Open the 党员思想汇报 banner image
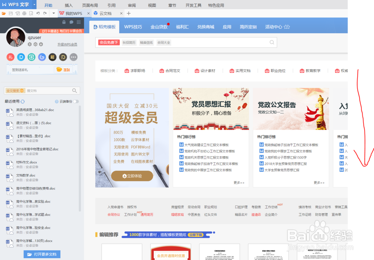The image size is (374, 260). point(211,109)
